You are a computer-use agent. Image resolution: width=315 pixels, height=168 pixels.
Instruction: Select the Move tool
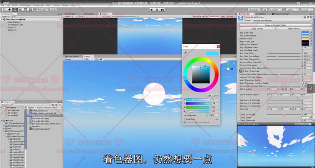pos(9,10)
